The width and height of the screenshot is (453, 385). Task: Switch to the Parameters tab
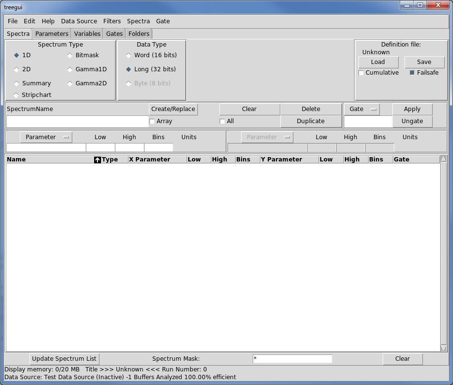click(52, 34)
